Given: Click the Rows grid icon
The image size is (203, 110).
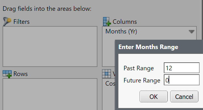Looking at the screenshot, I should (7, 74).
